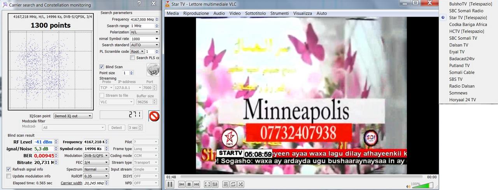The image size is (498, 190).
Task: Seek on the VLC playback progress bar
Action: pos(301,177)
